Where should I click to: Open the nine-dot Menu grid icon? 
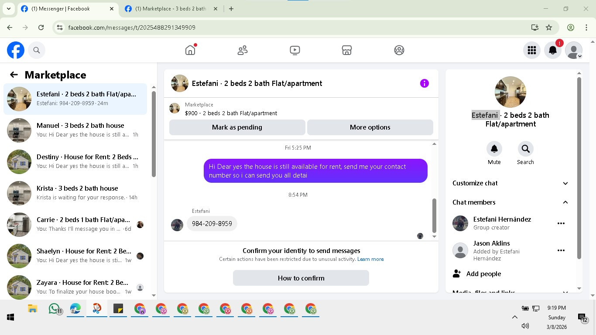tap(532, 50)
